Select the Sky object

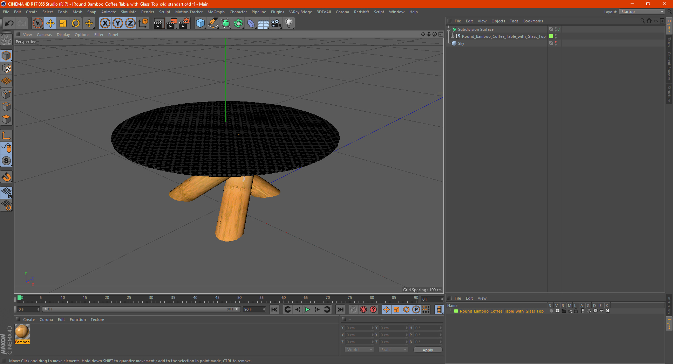(461, 43)
